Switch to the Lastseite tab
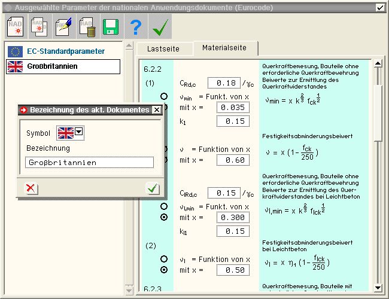 [164, 49]
